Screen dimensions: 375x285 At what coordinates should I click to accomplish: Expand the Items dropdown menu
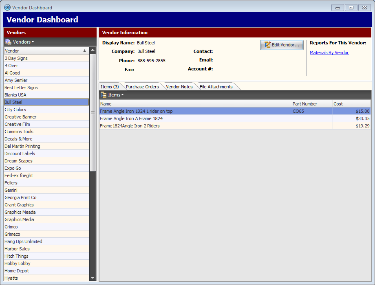116,95
